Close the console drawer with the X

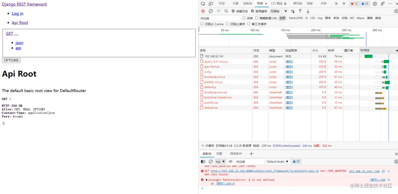[x=396, y=154]
